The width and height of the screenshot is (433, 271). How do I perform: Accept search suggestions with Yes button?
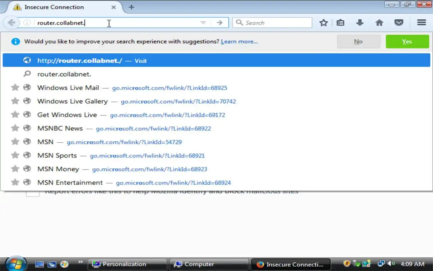[407, 41]
